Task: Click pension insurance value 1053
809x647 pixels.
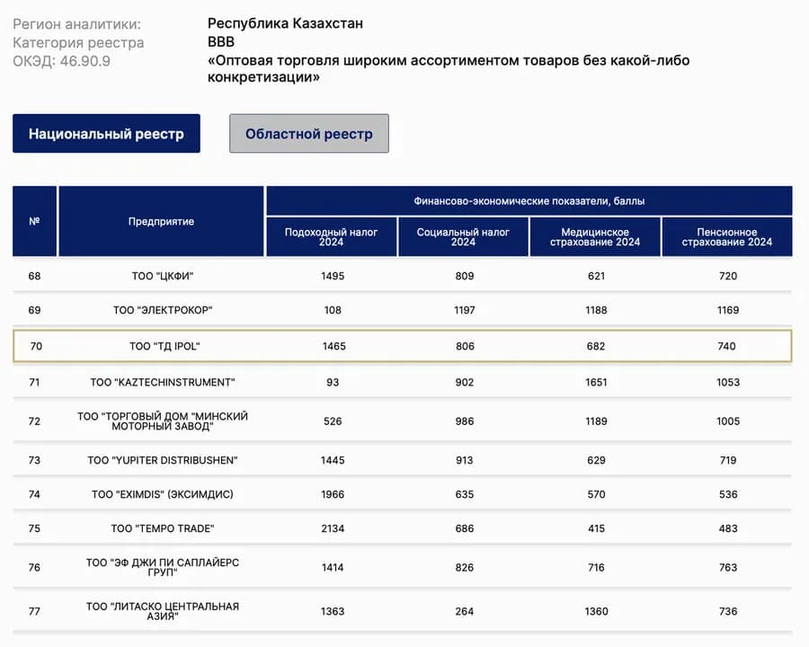Action: [x=728, y=382]
